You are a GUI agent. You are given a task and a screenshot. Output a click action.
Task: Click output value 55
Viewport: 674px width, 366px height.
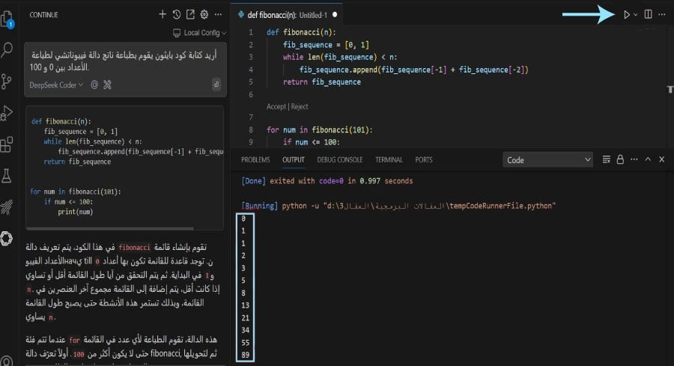click(245, 342)
